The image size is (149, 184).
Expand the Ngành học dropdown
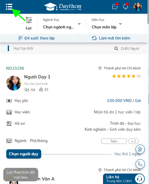[62, 24]
